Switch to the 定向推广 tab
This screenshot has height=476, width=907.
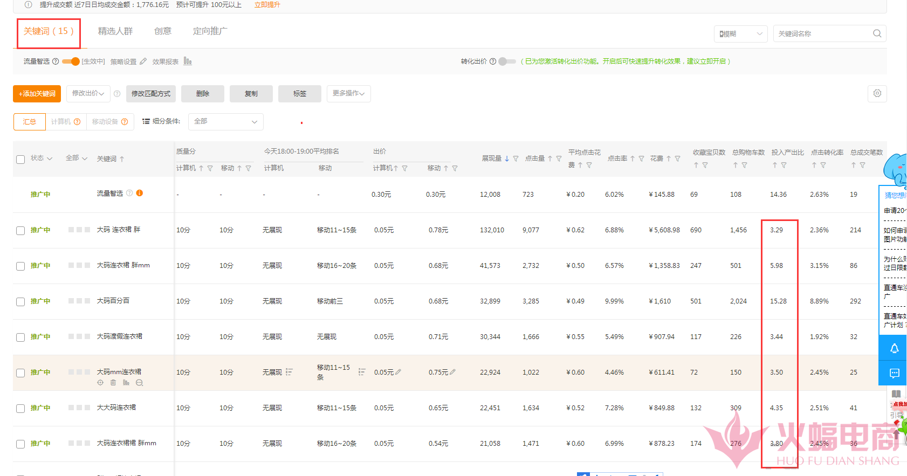[x=210, y=31]
